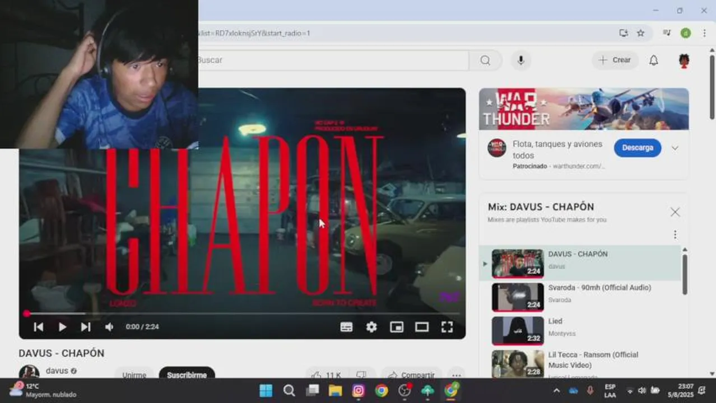
Task: Open the Chrome profile avatar
Action: (685, 33)
